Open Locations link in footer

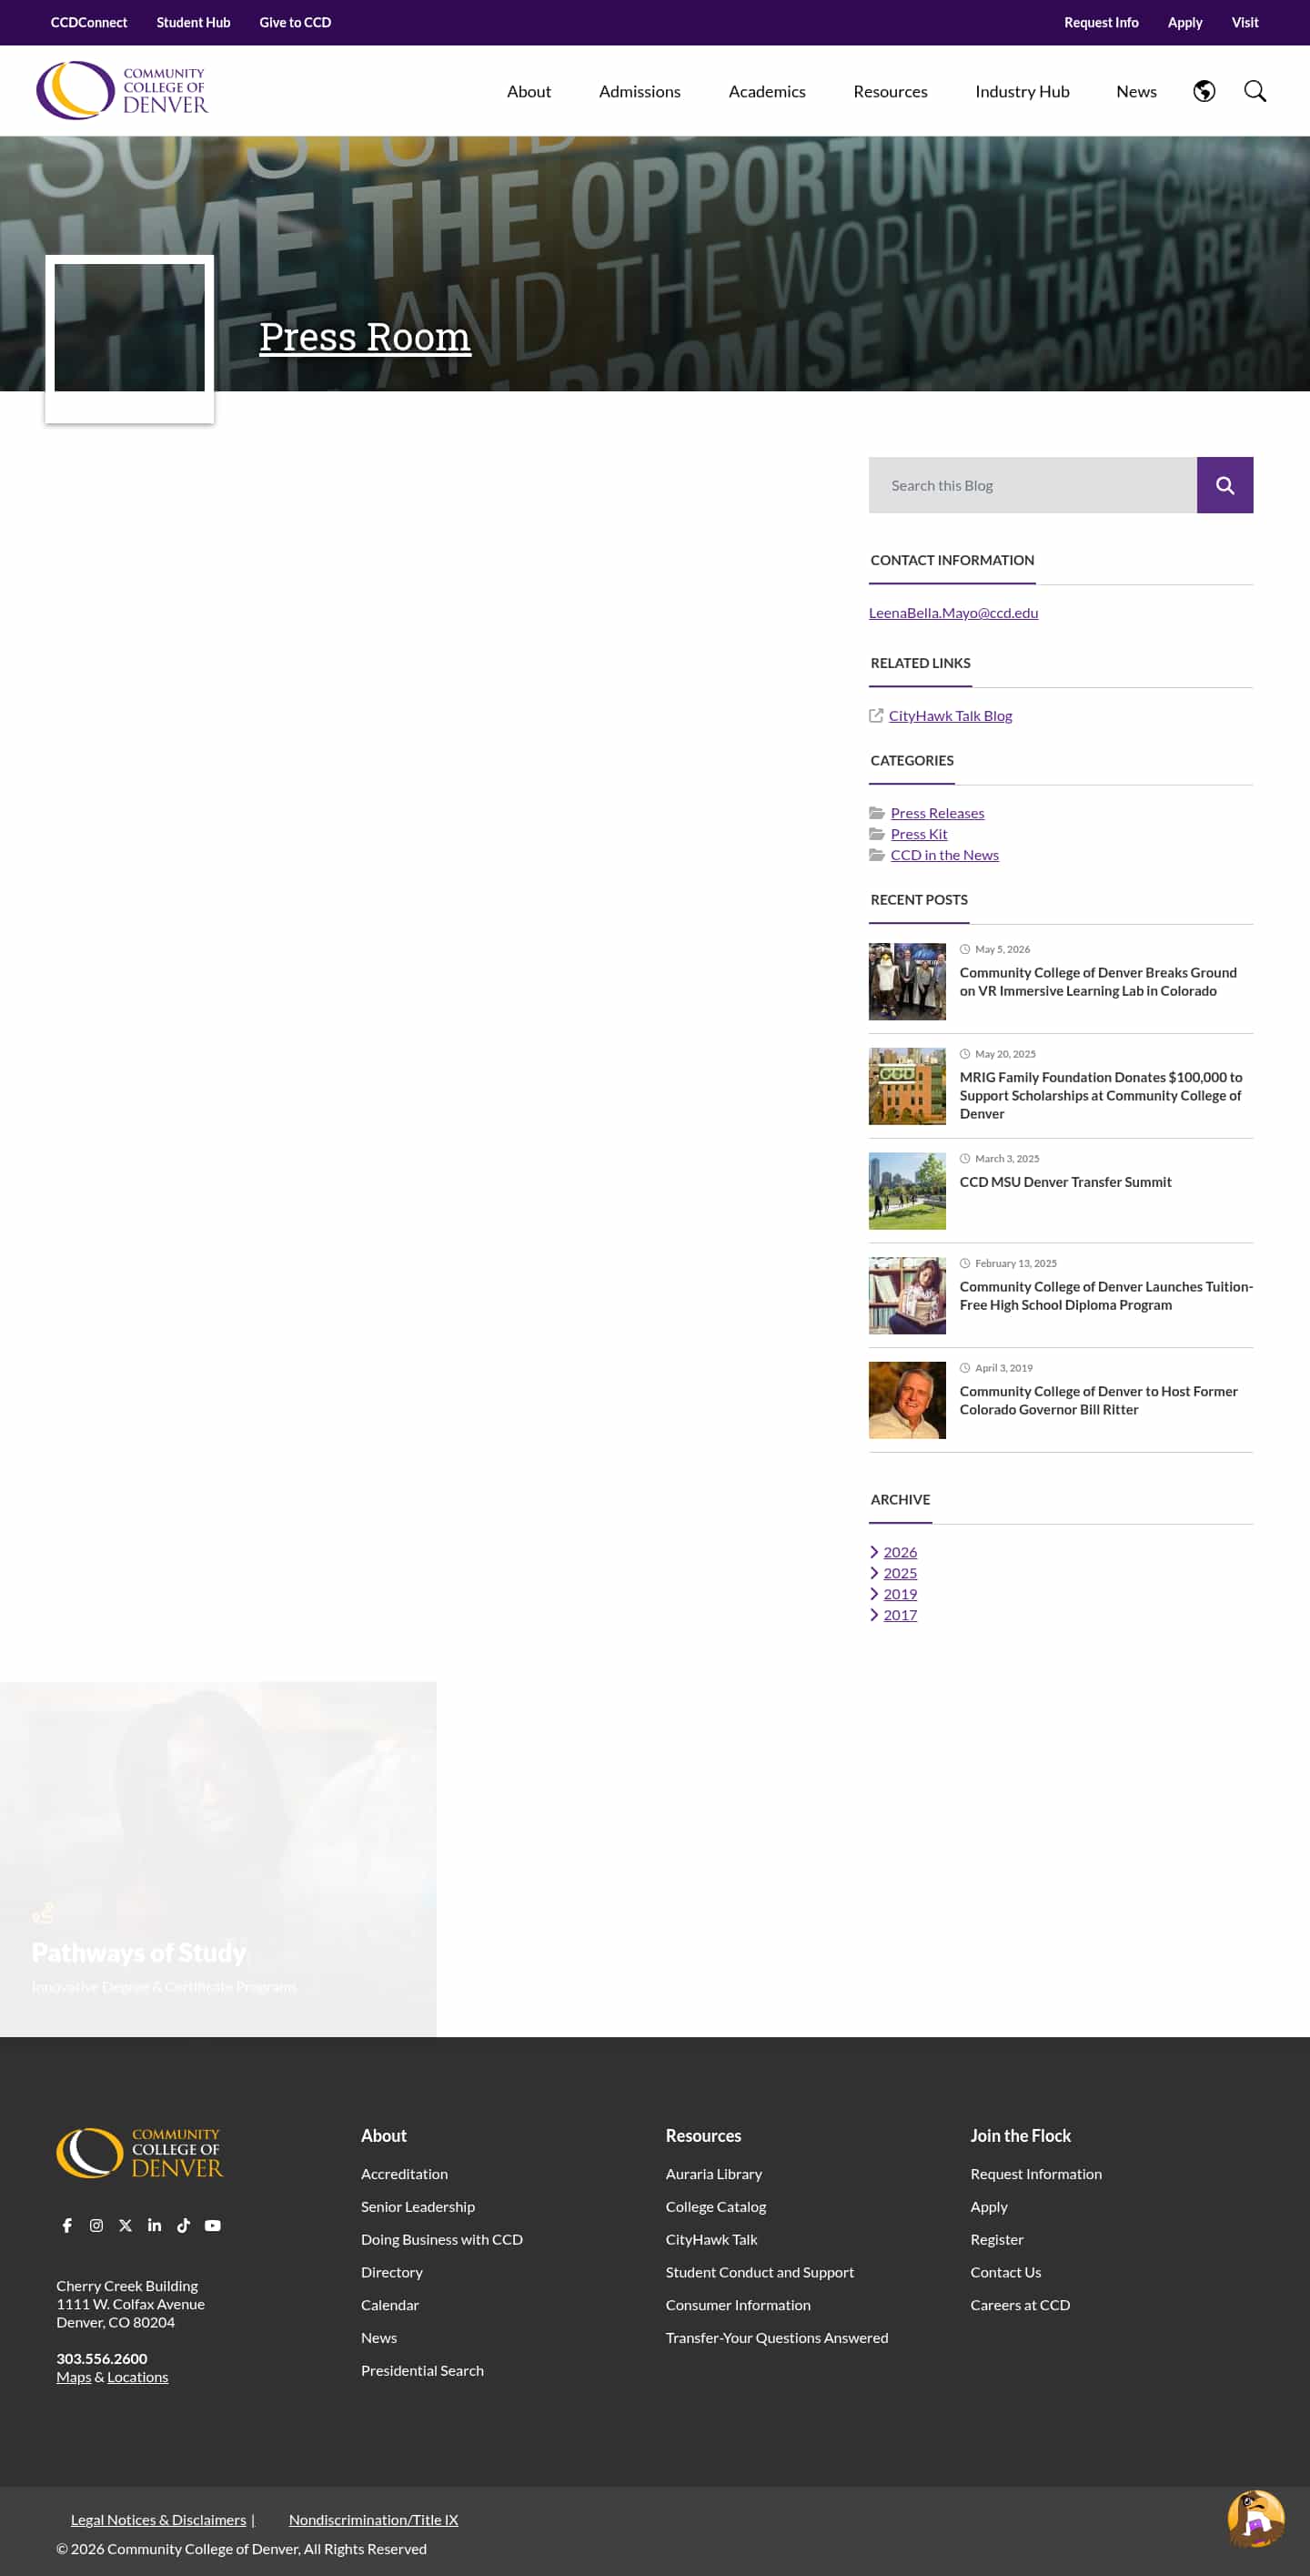[x=138, y=2377]
